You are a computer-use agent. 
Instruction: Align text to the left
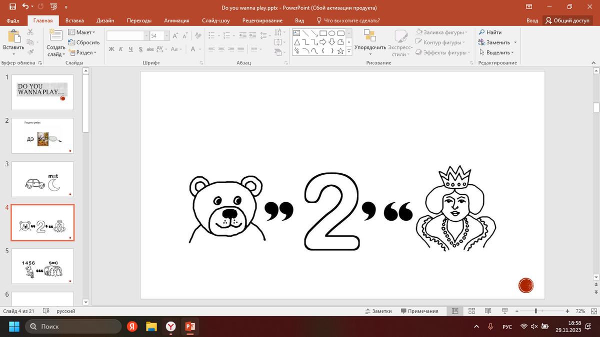click(211, 49)
